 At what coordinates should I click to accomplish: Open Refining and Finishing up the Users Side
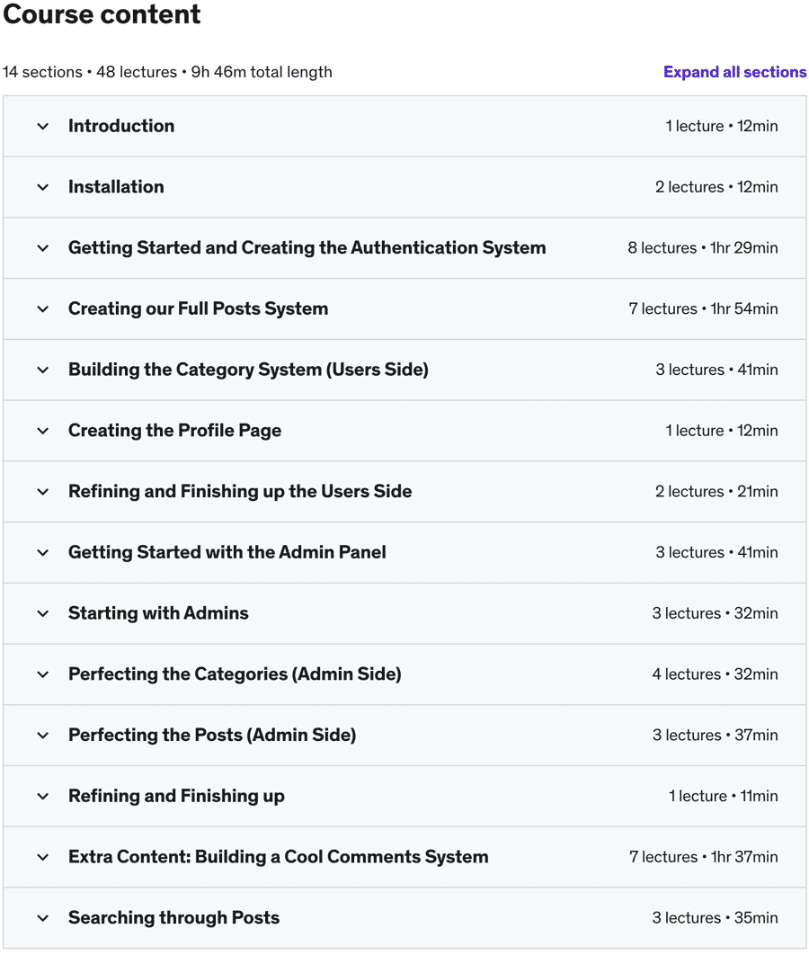coord(404,492)
